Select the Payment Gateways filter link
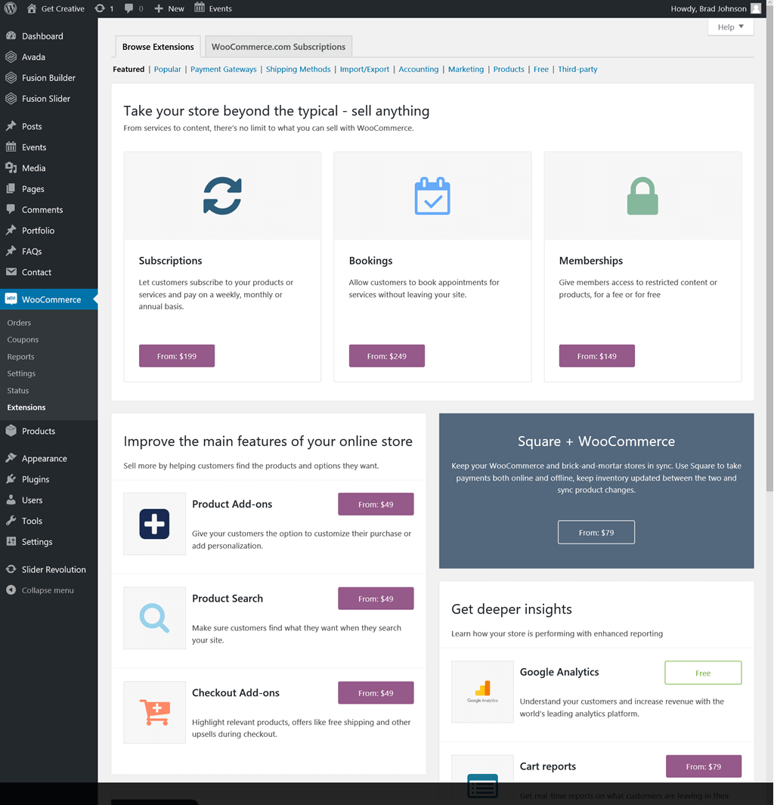Screen dimensions: 774x805 (223, 70)
